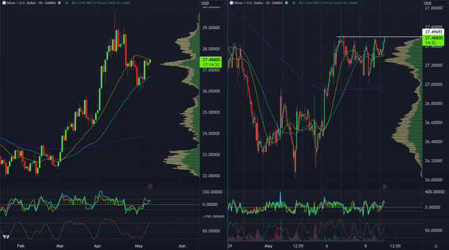Click the green flag icon on the daily chart header
This screenshot has width=449, height=250.
(x=60, y=3)
